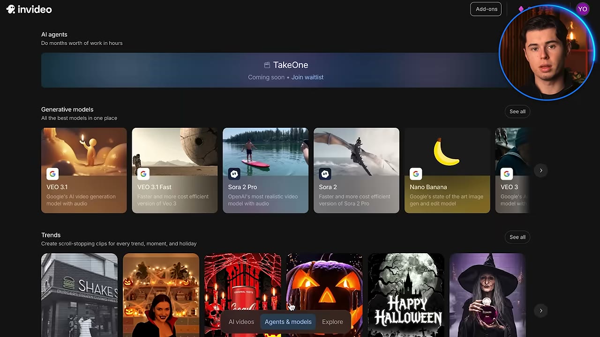Open the witch with potion trend thumbnail
The width and height of the screenshot is (600, 337).
[x=487, y=295]
